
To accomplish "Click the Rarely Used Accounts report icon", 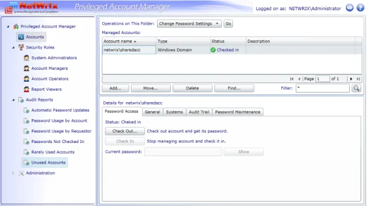I will click(27, 152).
